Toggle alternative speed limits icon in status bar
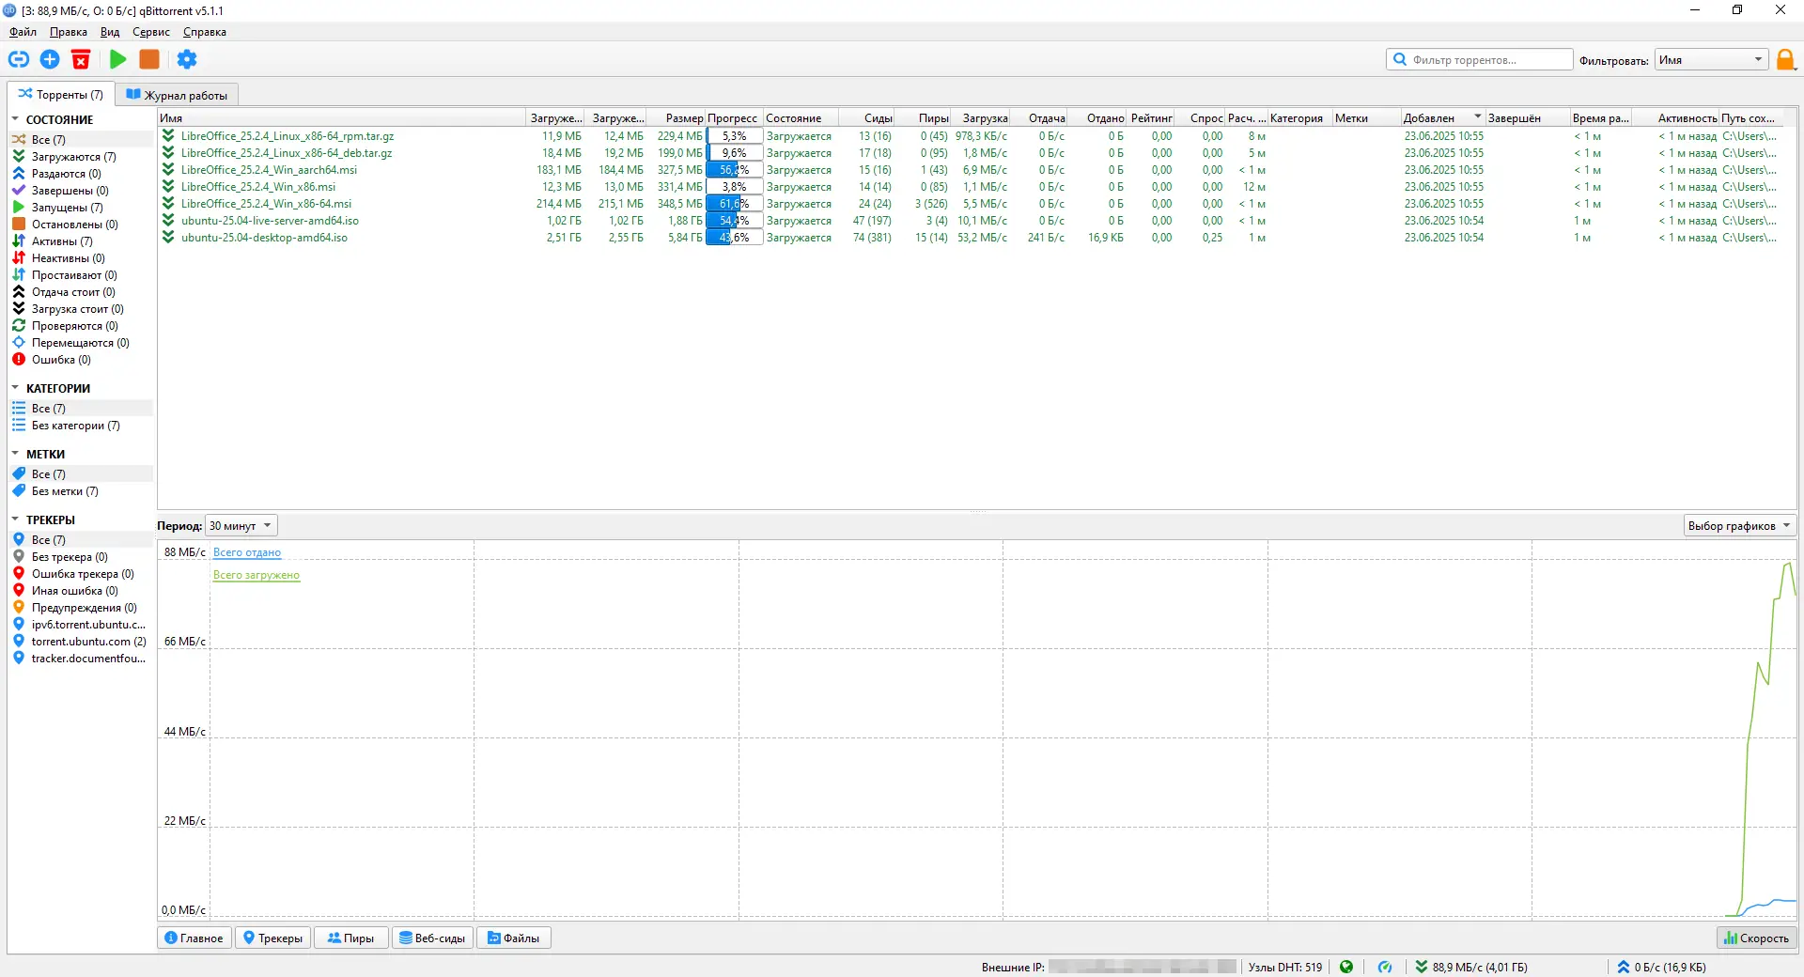 pyautogui.click(x=1385, y=967)
